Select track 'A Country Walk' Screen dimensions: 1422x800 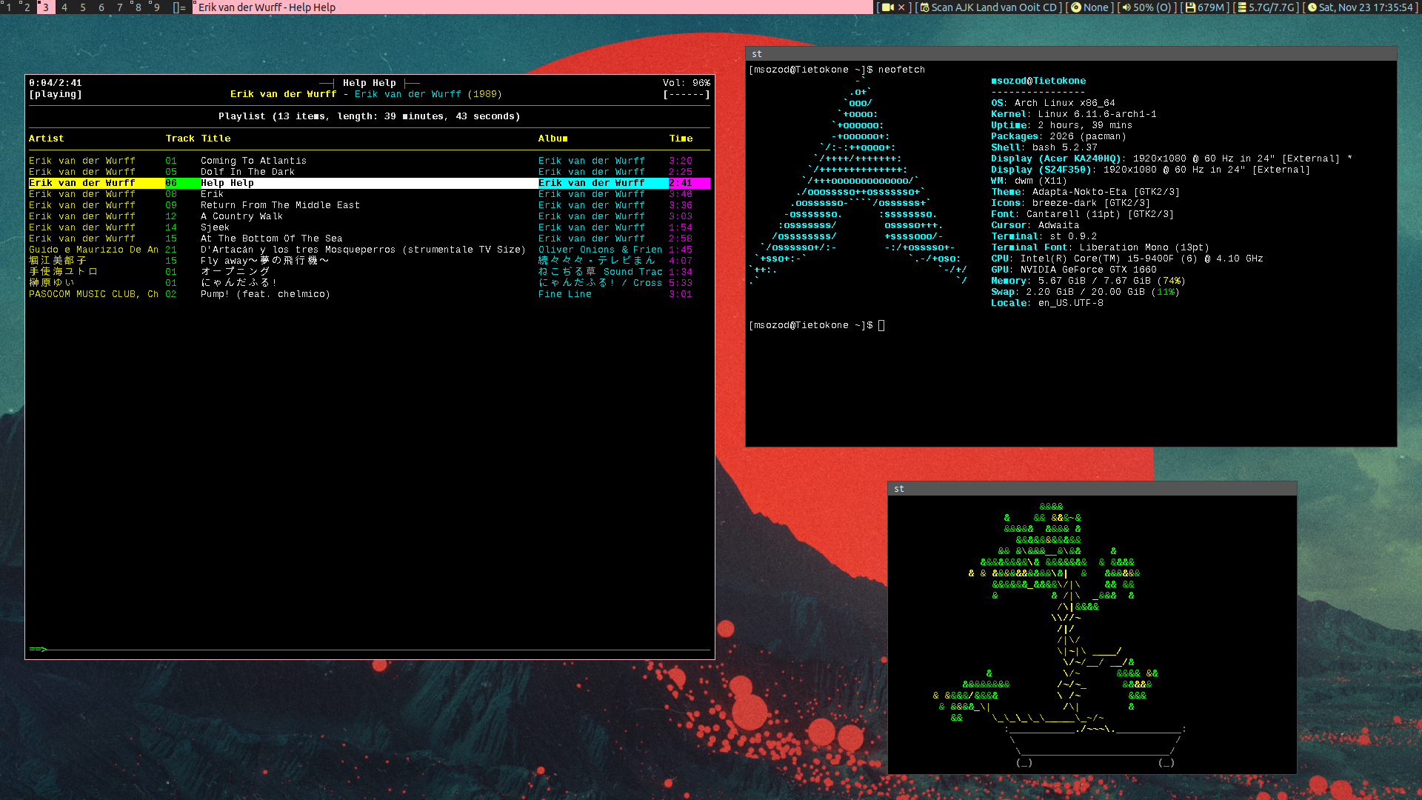click(x=369, y=216)
